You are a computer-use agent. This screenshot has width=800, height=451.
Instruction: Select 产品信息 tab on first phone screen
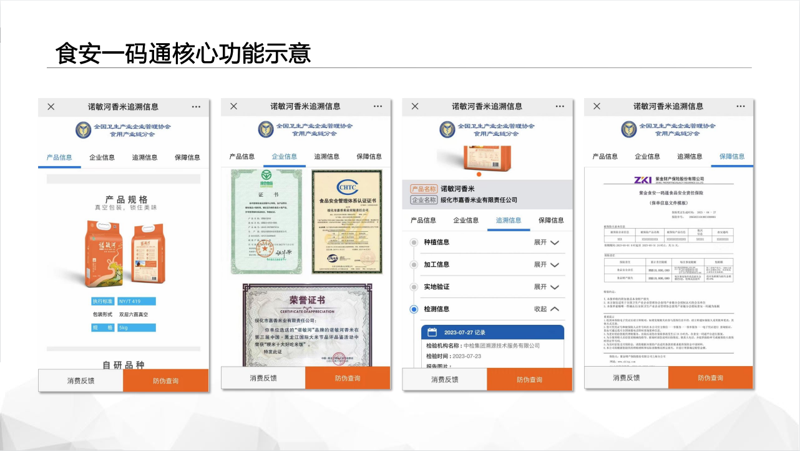pos(59,157)
